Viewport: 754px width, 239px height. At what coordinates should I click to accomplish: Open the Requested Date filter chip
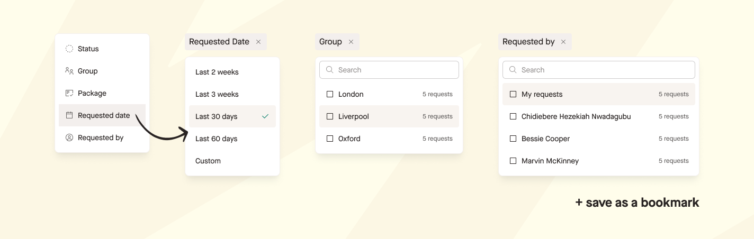pos(219,42)
